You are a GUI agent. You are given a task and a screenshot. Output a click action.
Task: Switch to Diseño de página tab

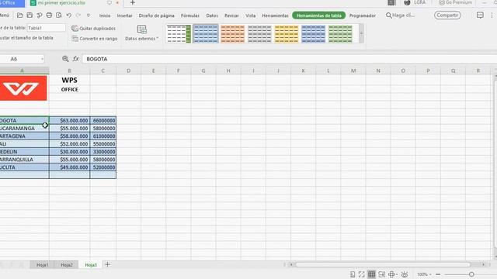tap(157, 15)
